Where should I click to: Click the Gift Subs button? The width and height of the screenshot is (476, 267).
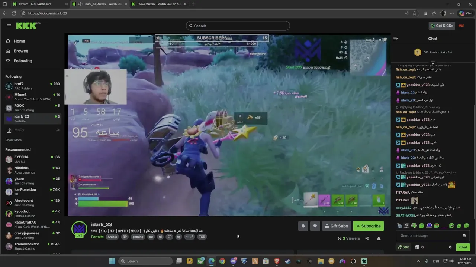(x=336, y=226)
